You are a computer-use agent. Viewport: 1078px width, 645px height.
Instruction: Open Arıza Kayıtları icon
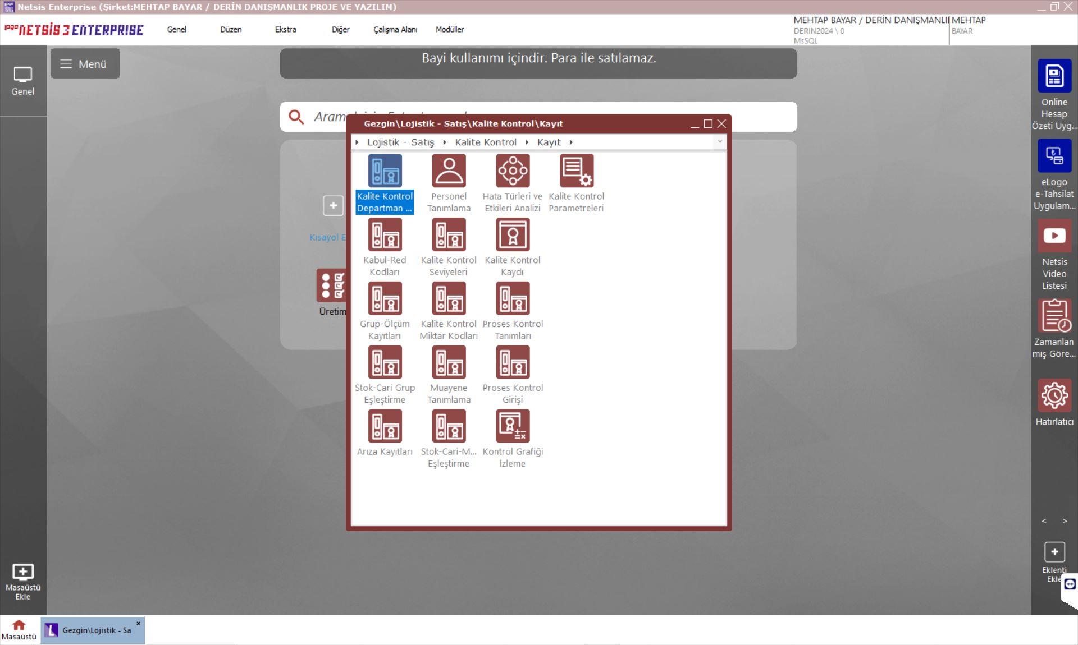385,426
